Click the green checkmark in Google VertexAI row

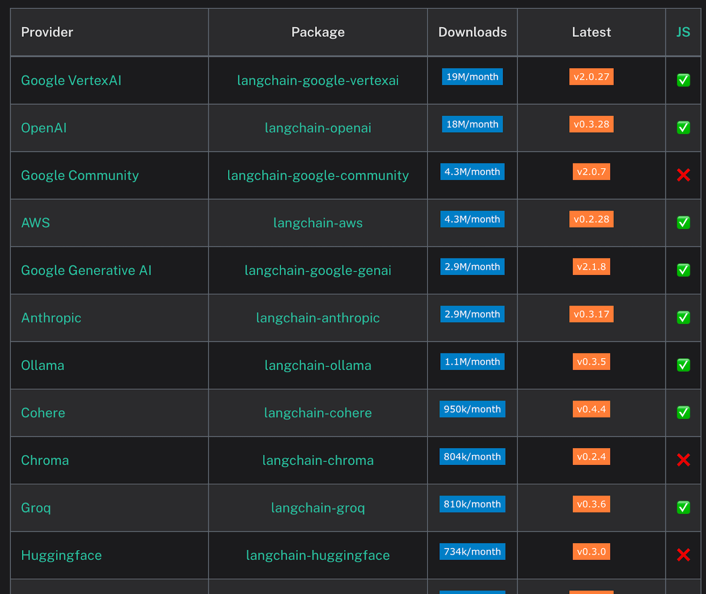point(683,80)
